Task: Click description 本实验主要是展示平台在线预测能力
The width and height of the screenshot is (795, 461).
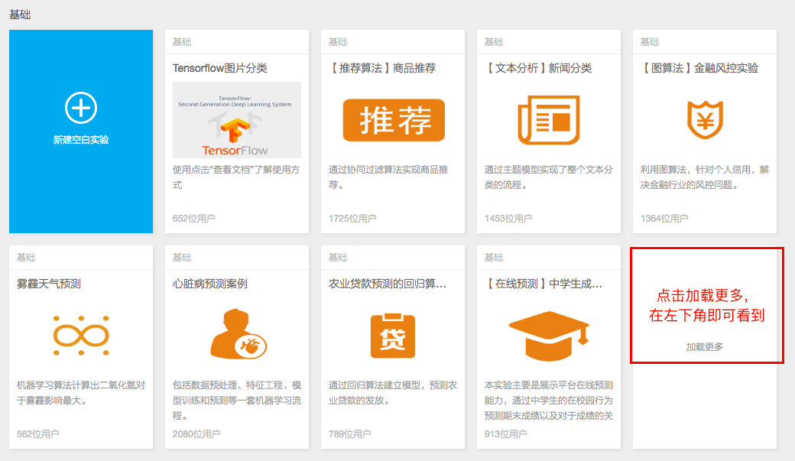Action: coord(549,400)
